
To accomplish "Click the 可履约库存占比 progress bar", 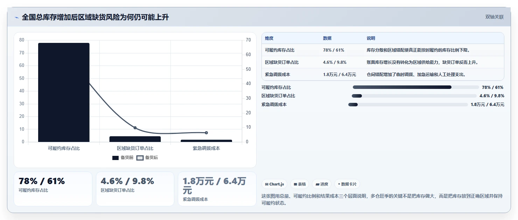I will [416, 87].
